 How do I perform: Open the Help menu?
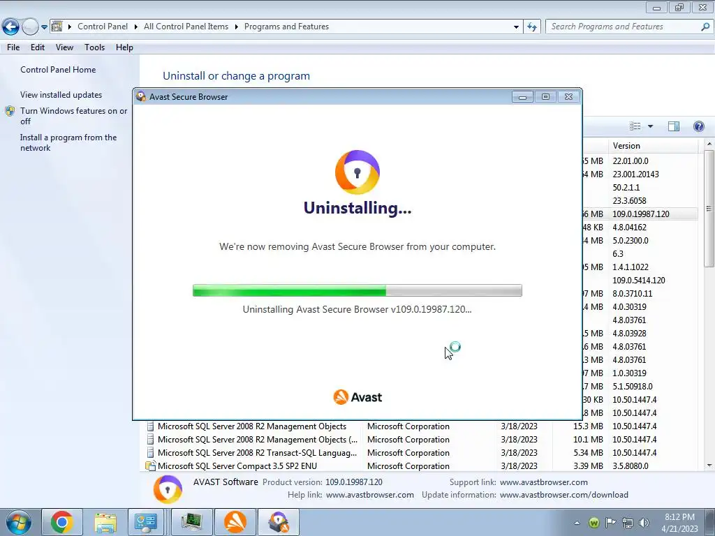(124, 47)
